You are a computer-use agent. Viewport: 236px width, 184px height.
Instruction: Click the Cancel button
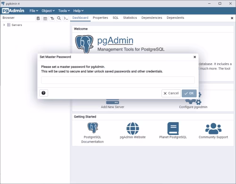[171, 93]
